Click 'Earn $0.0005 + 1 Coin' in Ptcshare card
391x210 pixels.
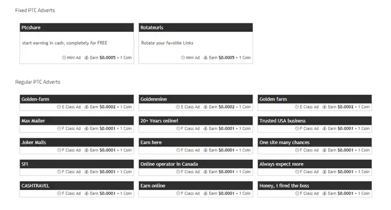[111, 57]
